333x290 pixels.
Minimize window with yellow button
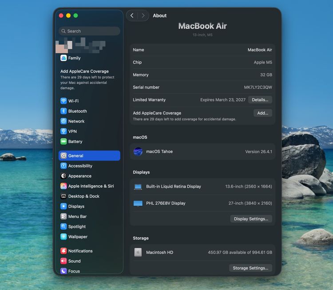pos(68,16)
